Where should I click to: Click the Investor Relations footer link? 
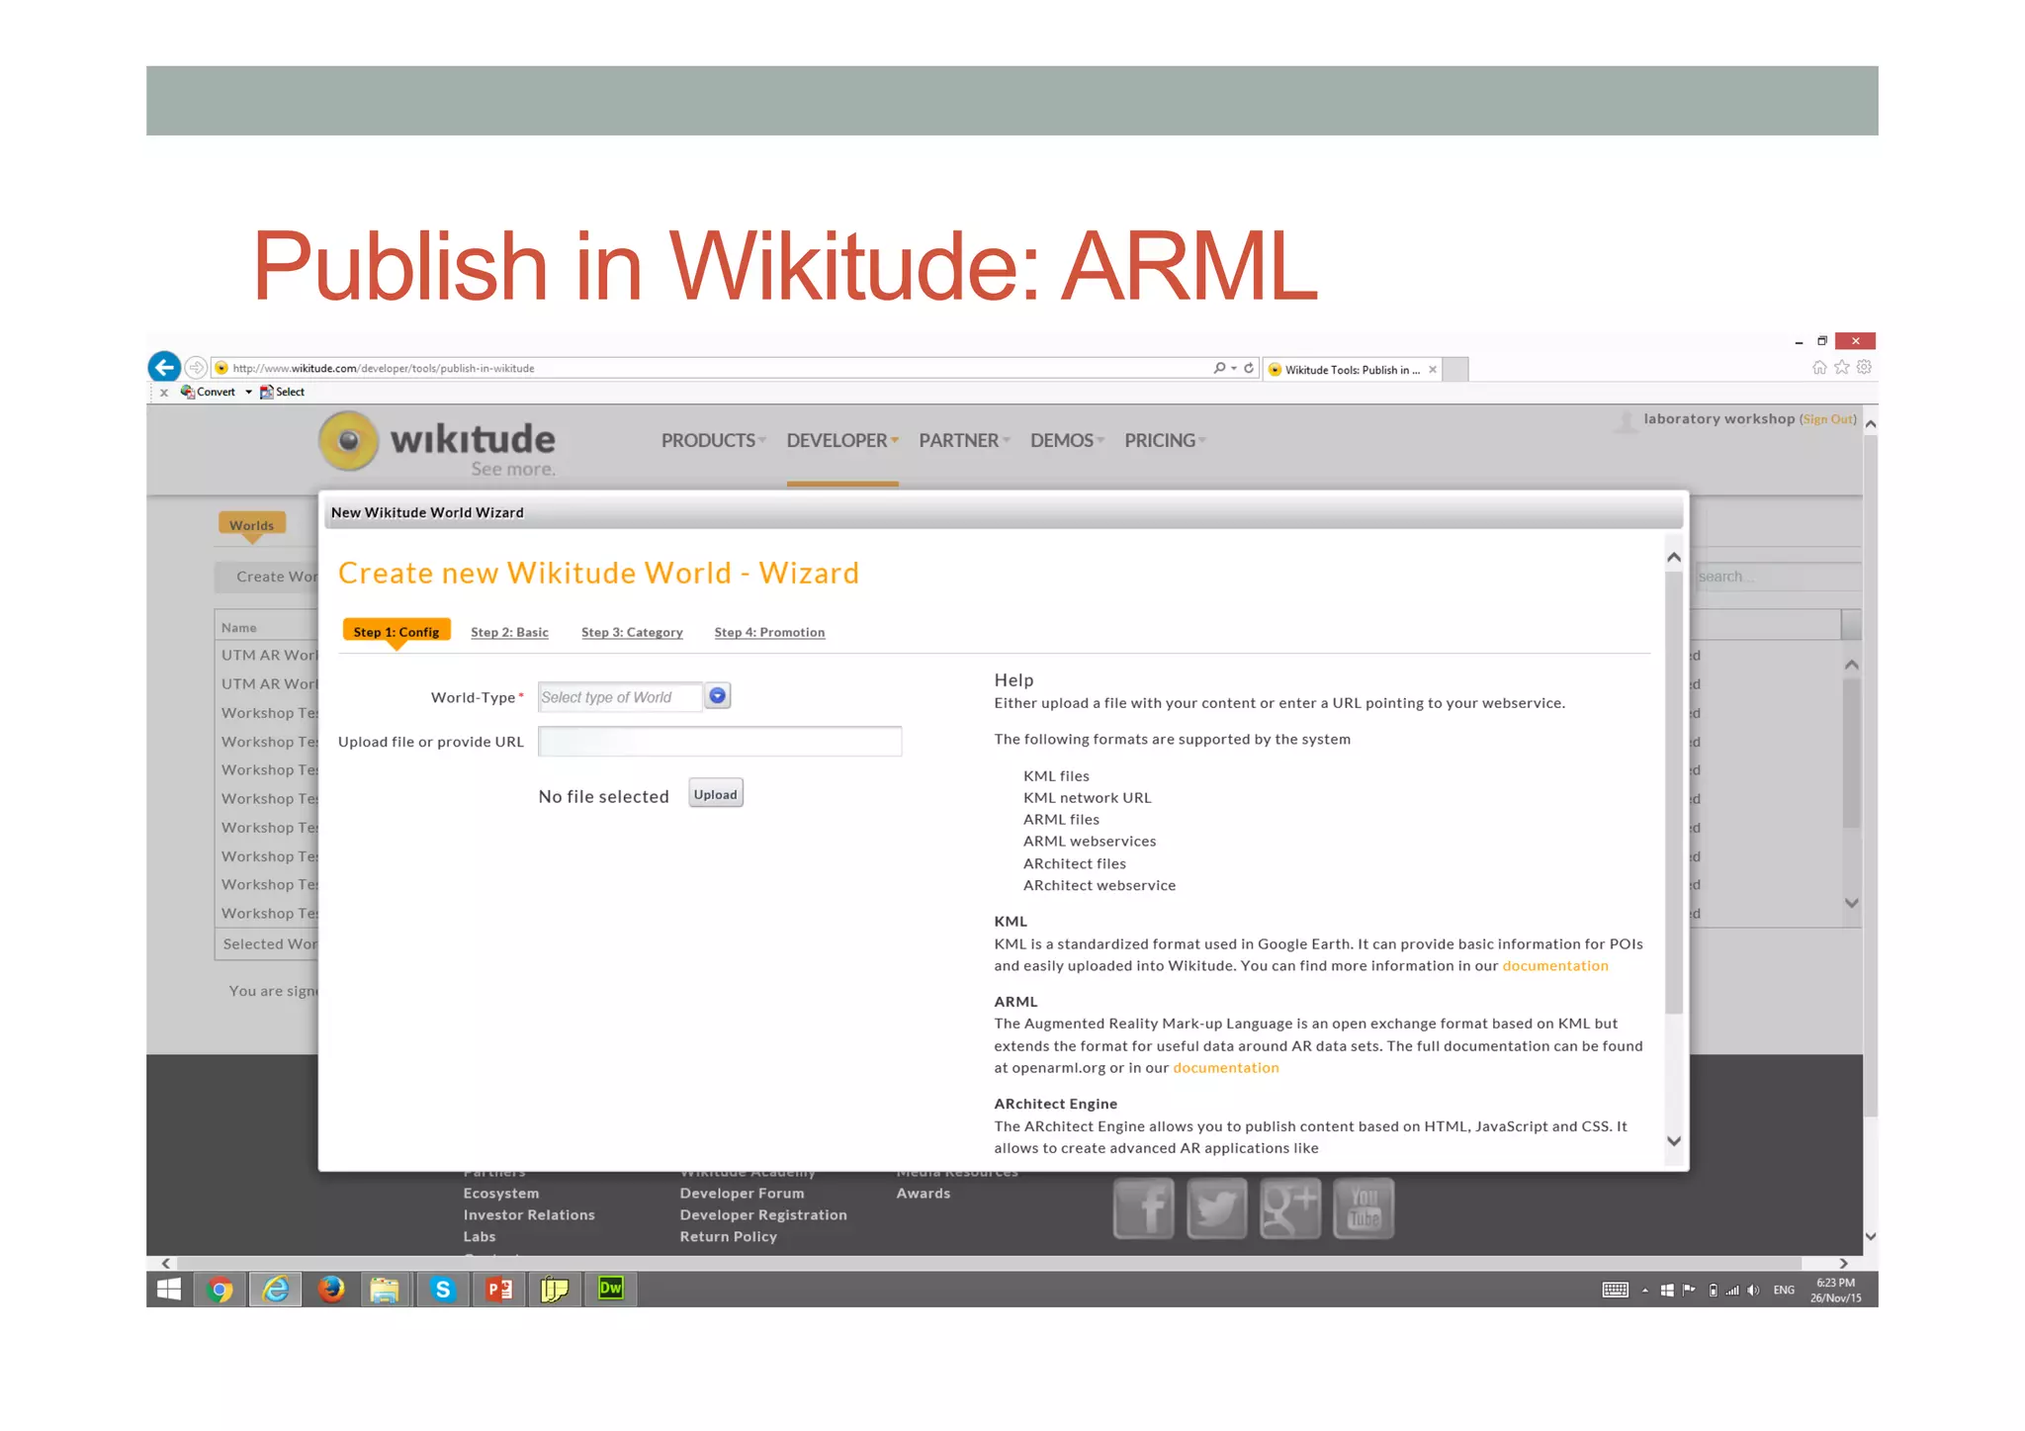tap(529, 1215)
